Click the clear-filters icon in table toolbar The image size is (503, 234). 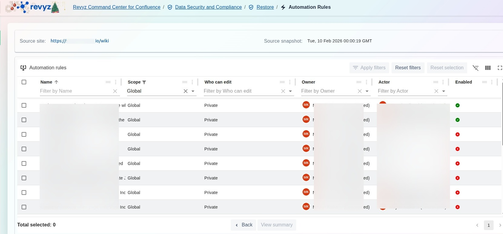point(475,68)
